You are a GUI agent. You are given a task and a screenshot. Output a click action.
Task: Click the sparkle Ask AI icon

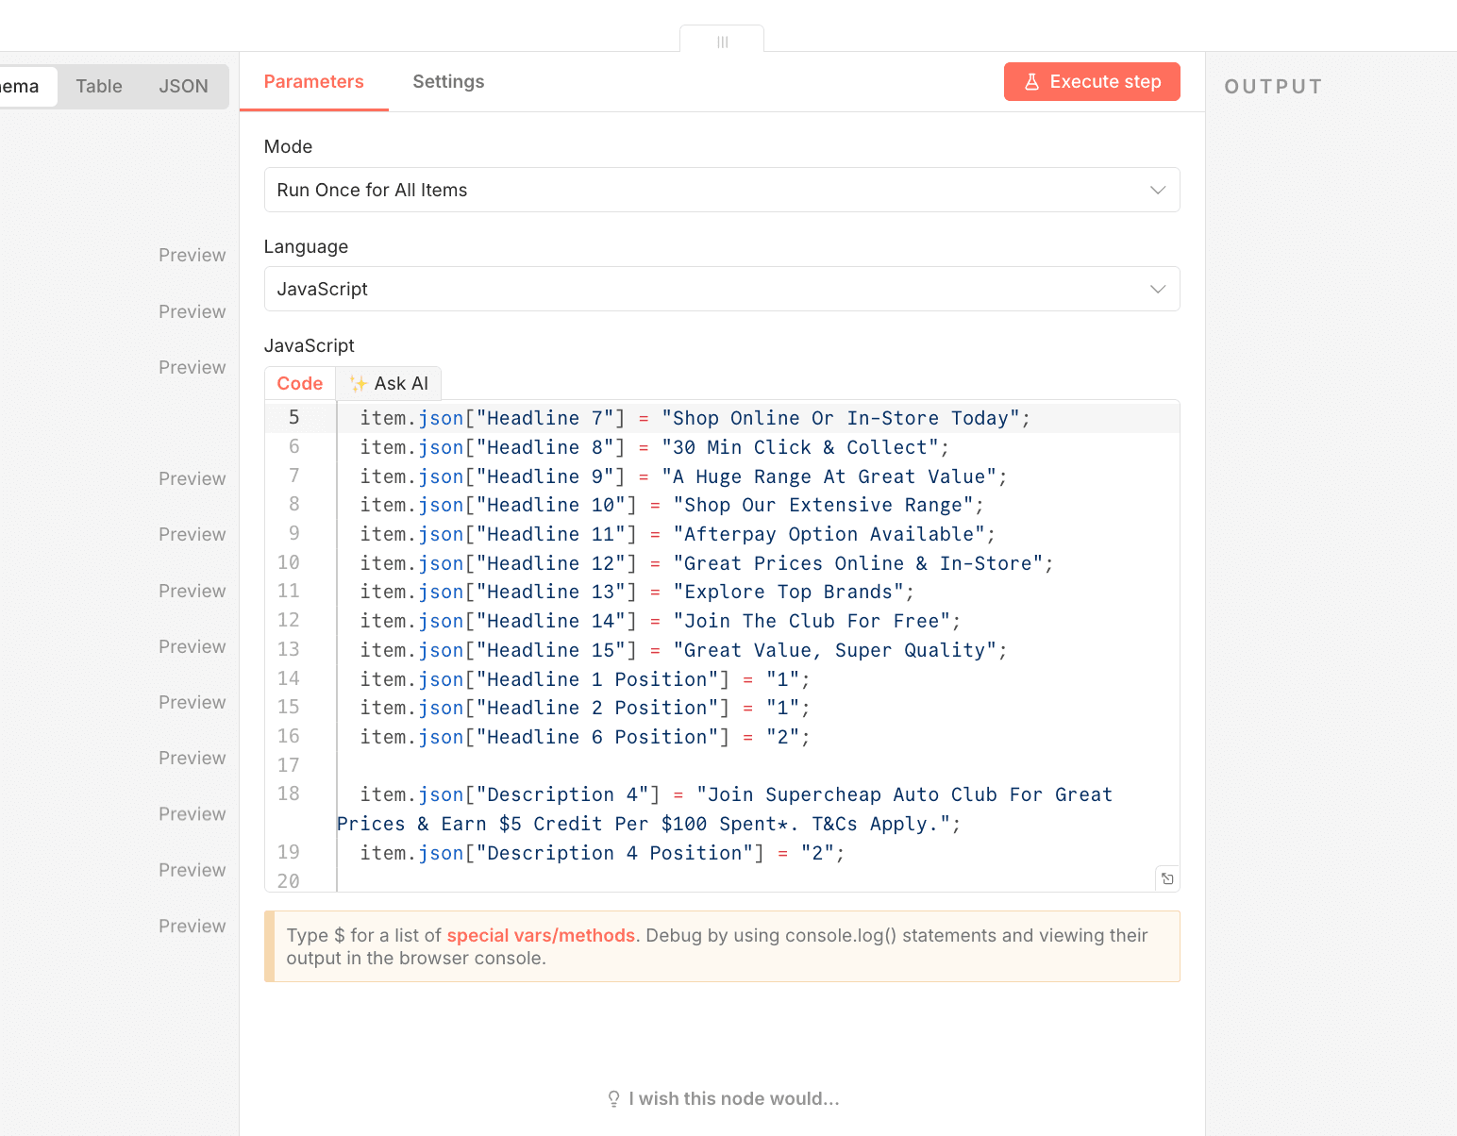tap(359, 383)
